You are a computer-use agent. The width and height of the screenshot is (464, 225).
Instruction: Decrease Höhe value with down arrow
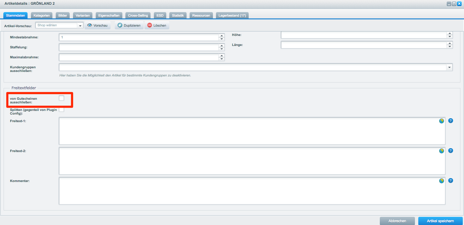click(x=450, y=37)
